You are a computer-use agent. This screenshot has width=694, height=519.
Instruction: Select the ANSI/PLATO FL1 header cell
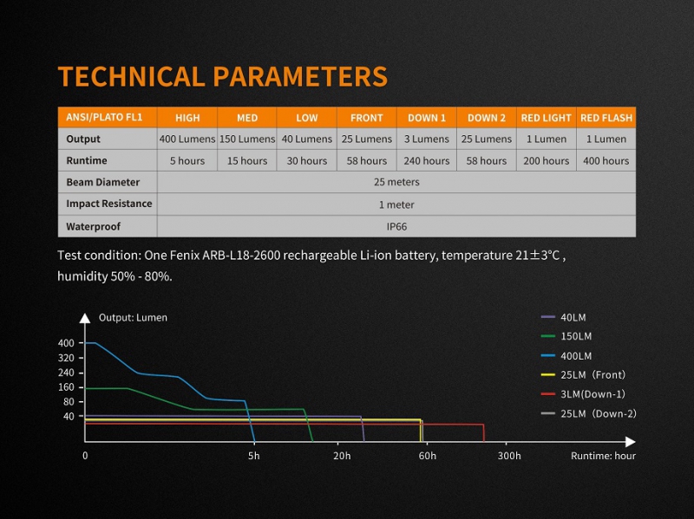click(107, 117)
